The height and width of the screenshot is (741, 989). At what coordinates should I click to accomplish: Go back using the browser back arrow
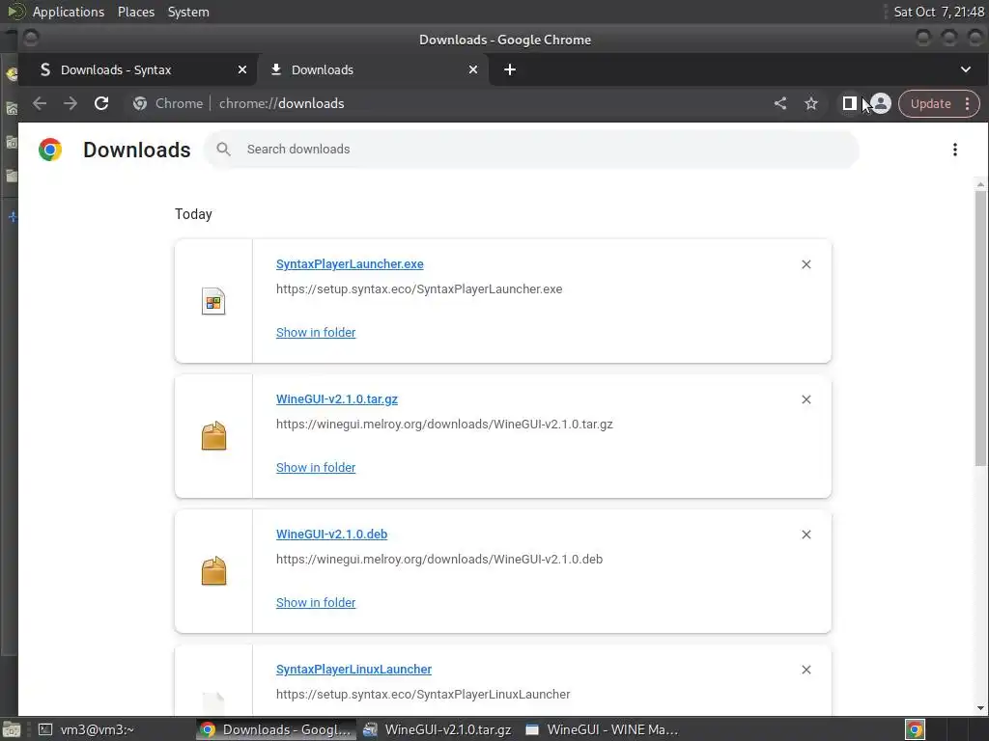tap(40, 103)
